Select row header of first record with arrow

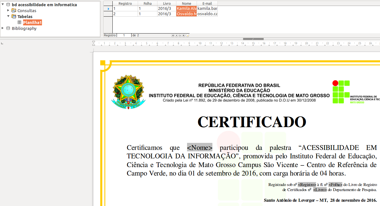pyautogui.click(x=108, y=8)
